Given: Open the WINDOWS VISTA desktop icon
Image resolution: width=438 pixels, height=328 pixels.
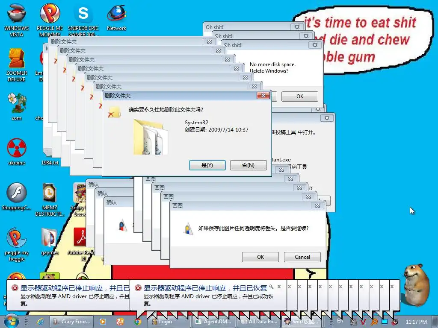Looking at the screenshot, I should click(17, 20).
